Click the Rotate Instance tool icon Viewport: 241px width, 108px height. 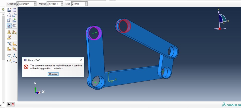click(x=9, y=20)
